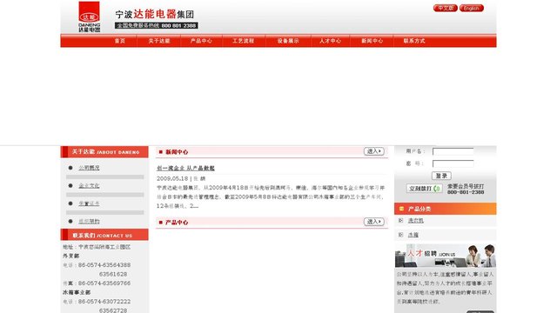Viewport: 557px width, 313px height.
Task: Open 洗衣机 product category link
Action: [x=416, y=220]
